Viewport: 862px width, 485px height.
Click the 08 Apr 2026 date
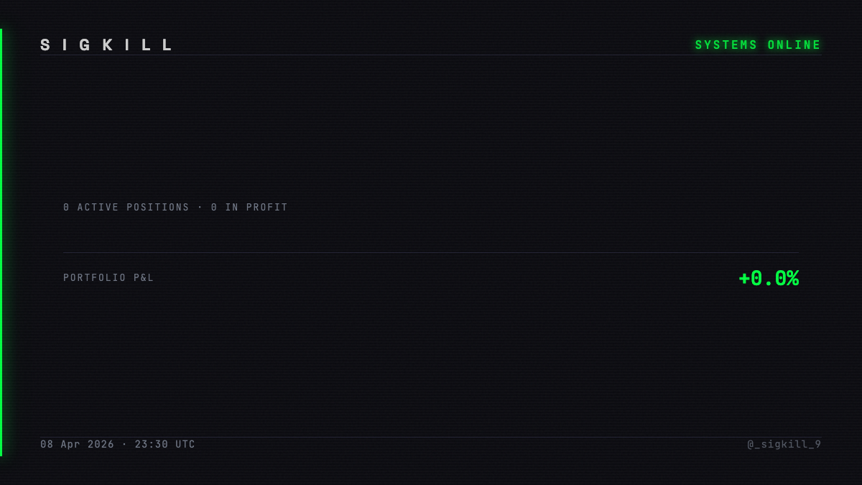coord(77,445)
